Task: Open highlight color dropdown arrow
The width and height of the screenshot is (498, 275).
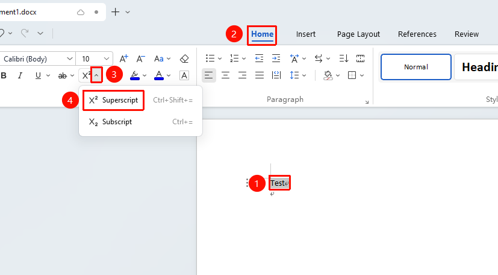Action: point(145,75)
